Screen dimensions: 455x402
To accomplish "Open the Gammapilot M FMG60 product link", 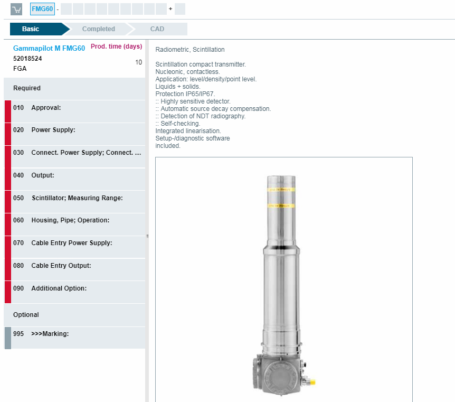I will pyautogui.click(x=49, y=48).
